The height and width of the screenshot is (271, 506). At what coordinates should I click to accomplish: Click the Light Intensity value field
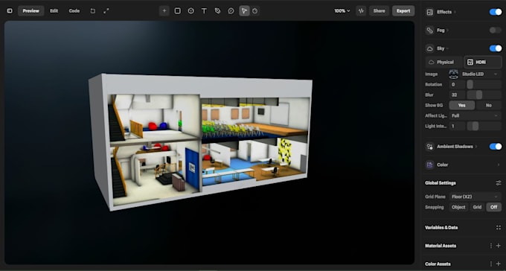tap(458, 126)
